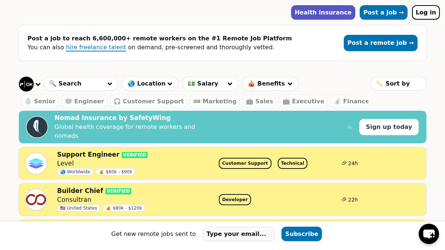The image size is (445, 250).
Task: Select the Engineer tag filter
Action: (x=85, y=101)
